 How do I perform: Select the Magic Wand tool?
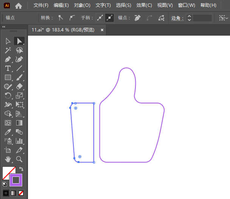pos(8,50)
